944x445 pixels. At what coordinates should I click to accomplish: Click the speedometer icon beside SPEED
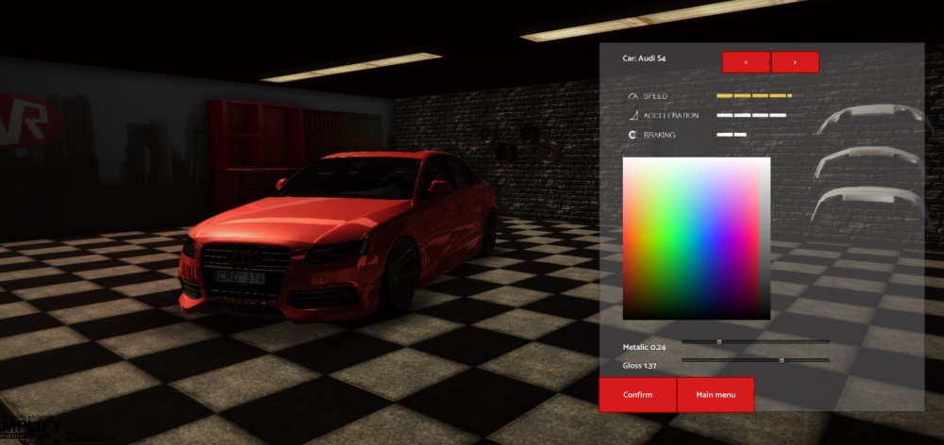[x=632, y=96]
